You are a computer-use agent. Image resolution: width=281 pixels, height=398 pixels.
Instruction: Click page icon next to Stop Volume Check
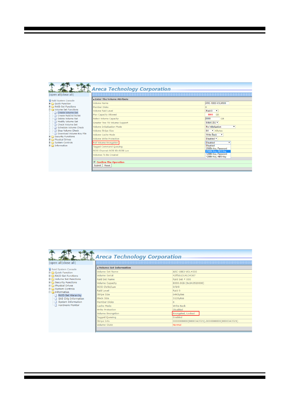point(55,131)
